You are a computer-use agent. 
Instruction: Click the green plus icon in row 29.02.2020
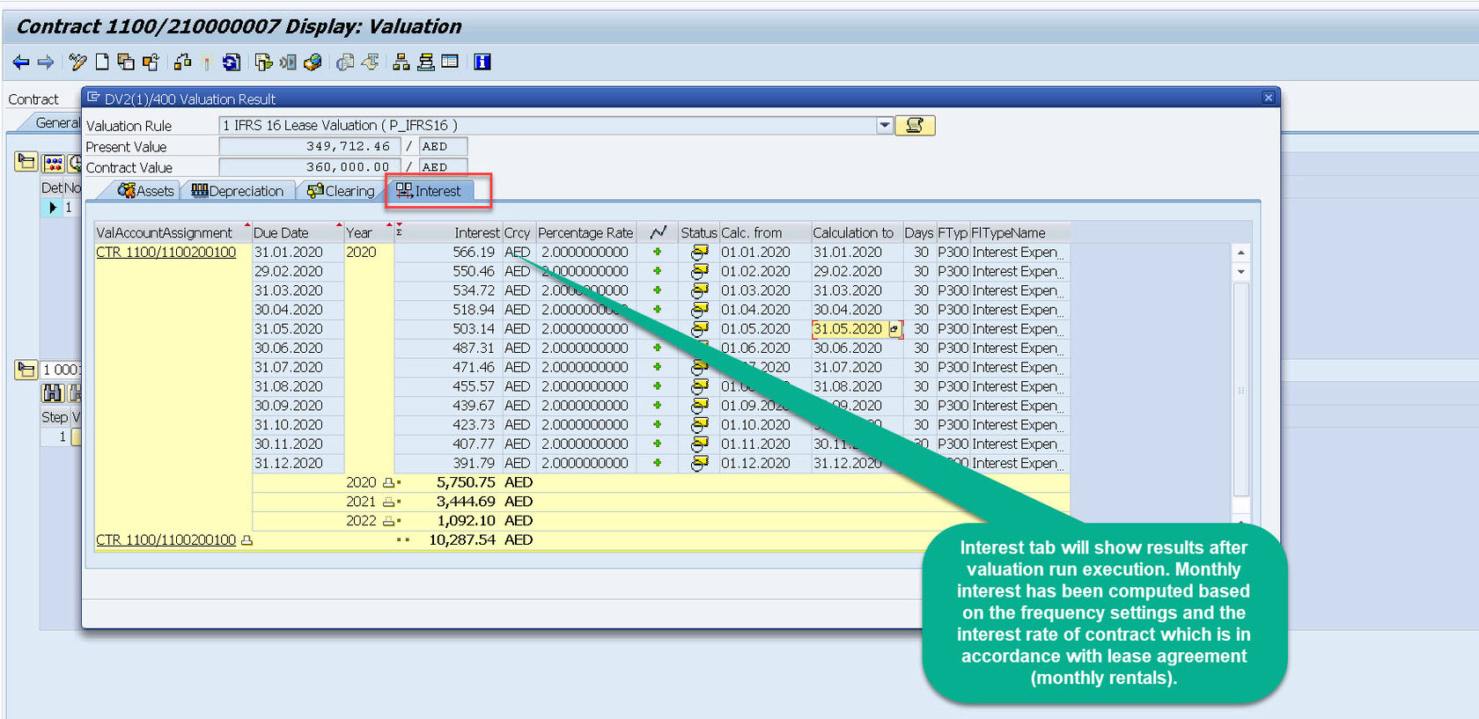tap(657, 271)
